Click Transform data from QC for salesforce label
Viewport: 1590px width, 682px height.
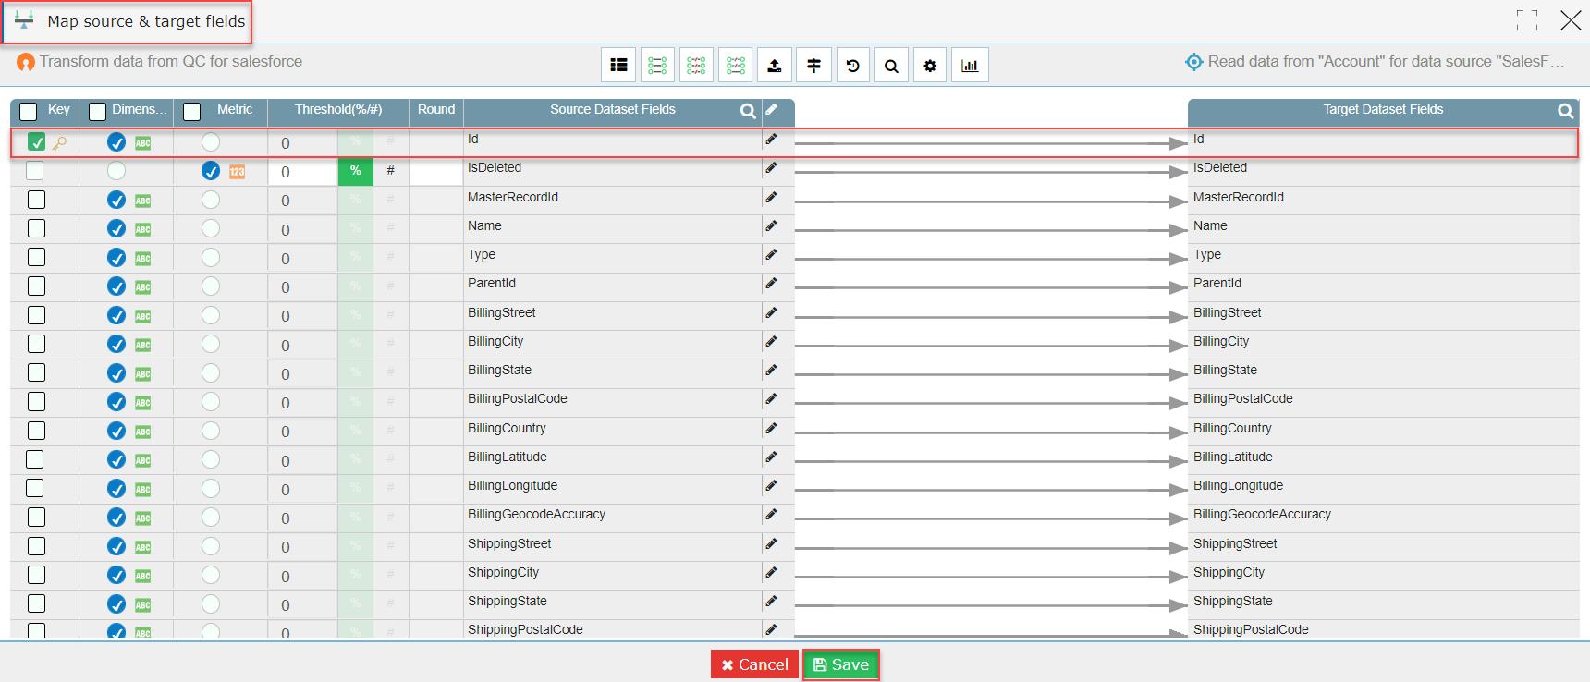coord(171,61)
